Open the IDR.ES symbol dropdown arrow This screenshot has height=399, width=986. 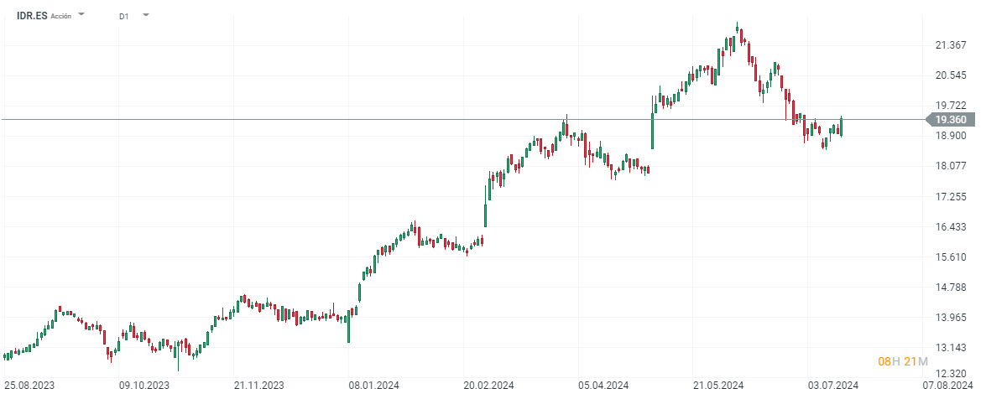point(81,15)
